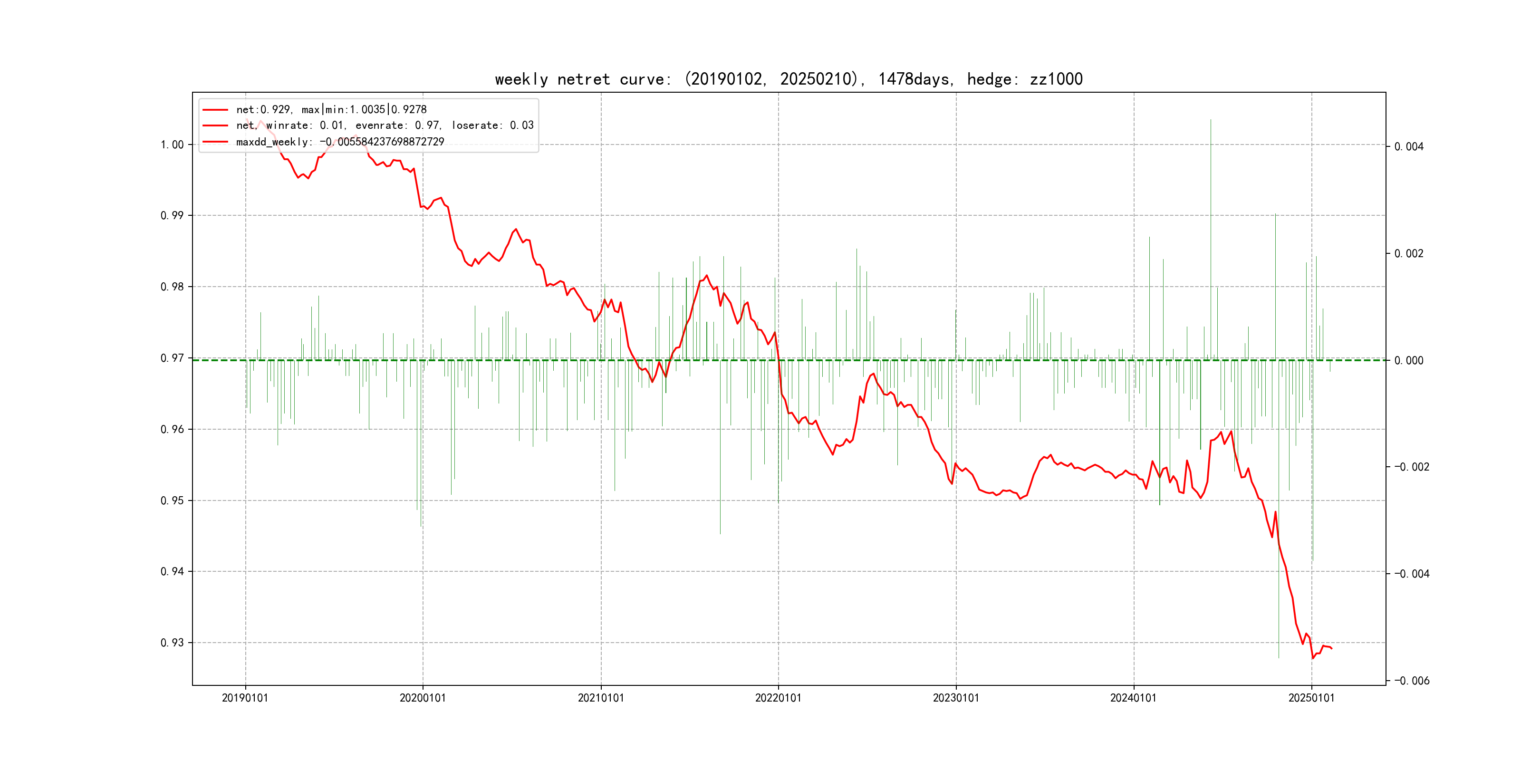Click the 20230101 x-axis date label
Viewport: 1540px width, 770px height.
[956, 698]
